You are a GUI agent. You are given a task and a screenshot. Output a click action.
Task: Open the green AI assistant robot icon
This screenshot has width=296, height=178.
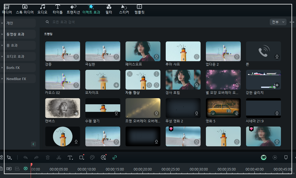pos(264,157)
